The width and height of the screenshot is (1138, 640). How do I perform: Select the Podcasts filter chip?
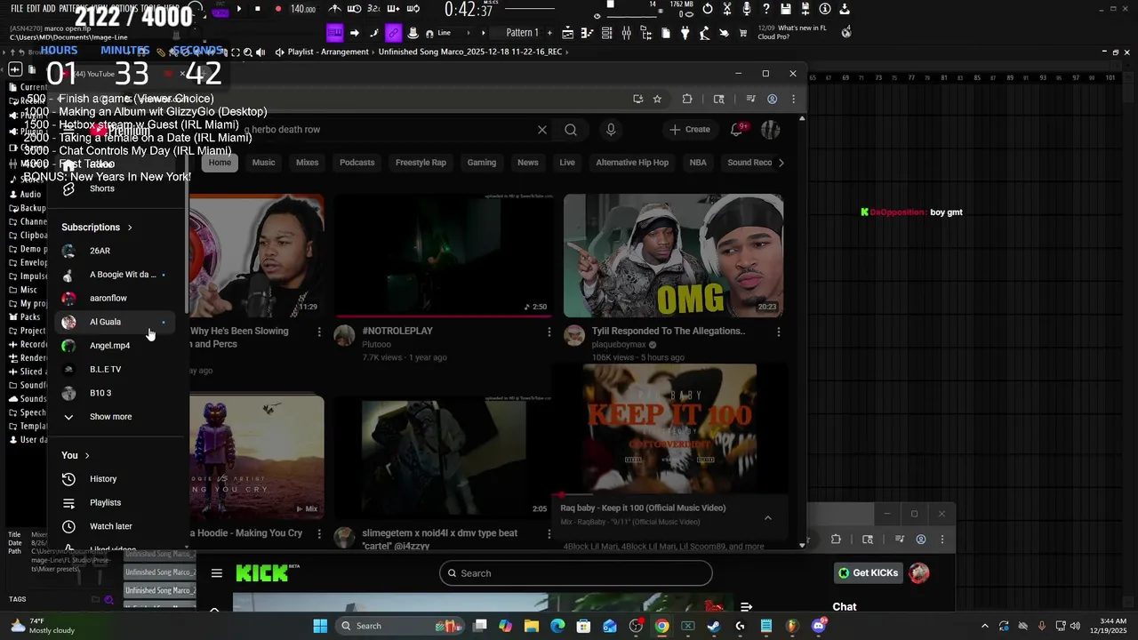click(x=357, y=163)
